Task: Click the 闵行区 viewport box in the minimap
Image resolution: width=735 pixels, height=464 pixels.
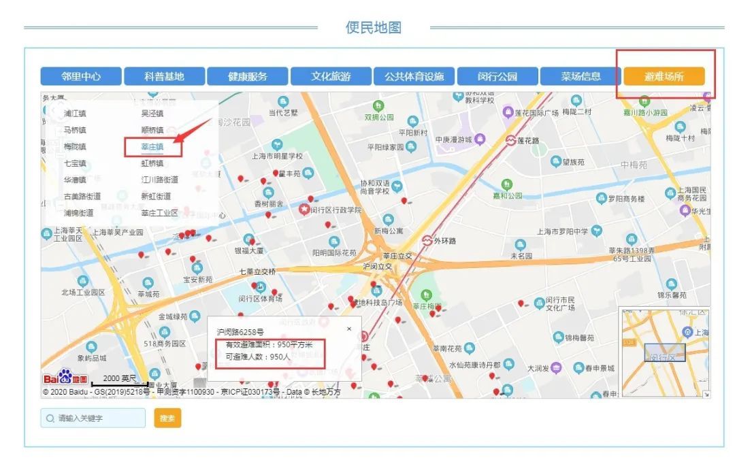Action: click(665, 352)
